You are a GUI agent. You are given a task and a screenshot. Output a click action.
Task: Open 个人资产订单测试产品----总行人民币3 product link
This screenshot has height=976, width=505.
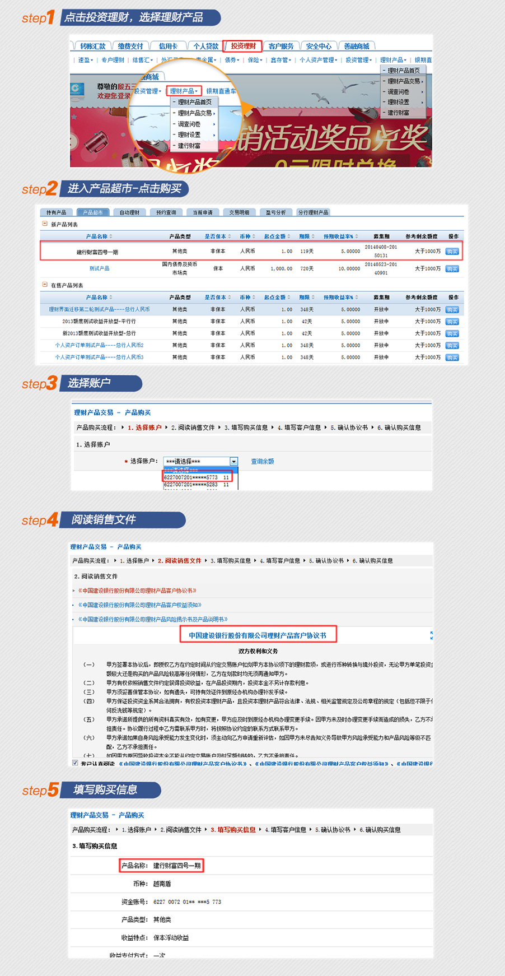point(99,357)
